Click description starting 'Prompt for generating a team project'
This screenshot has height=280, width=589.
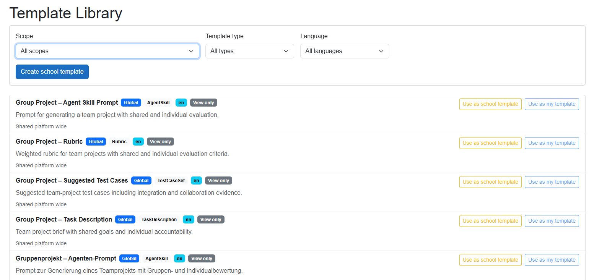point(117,115)
